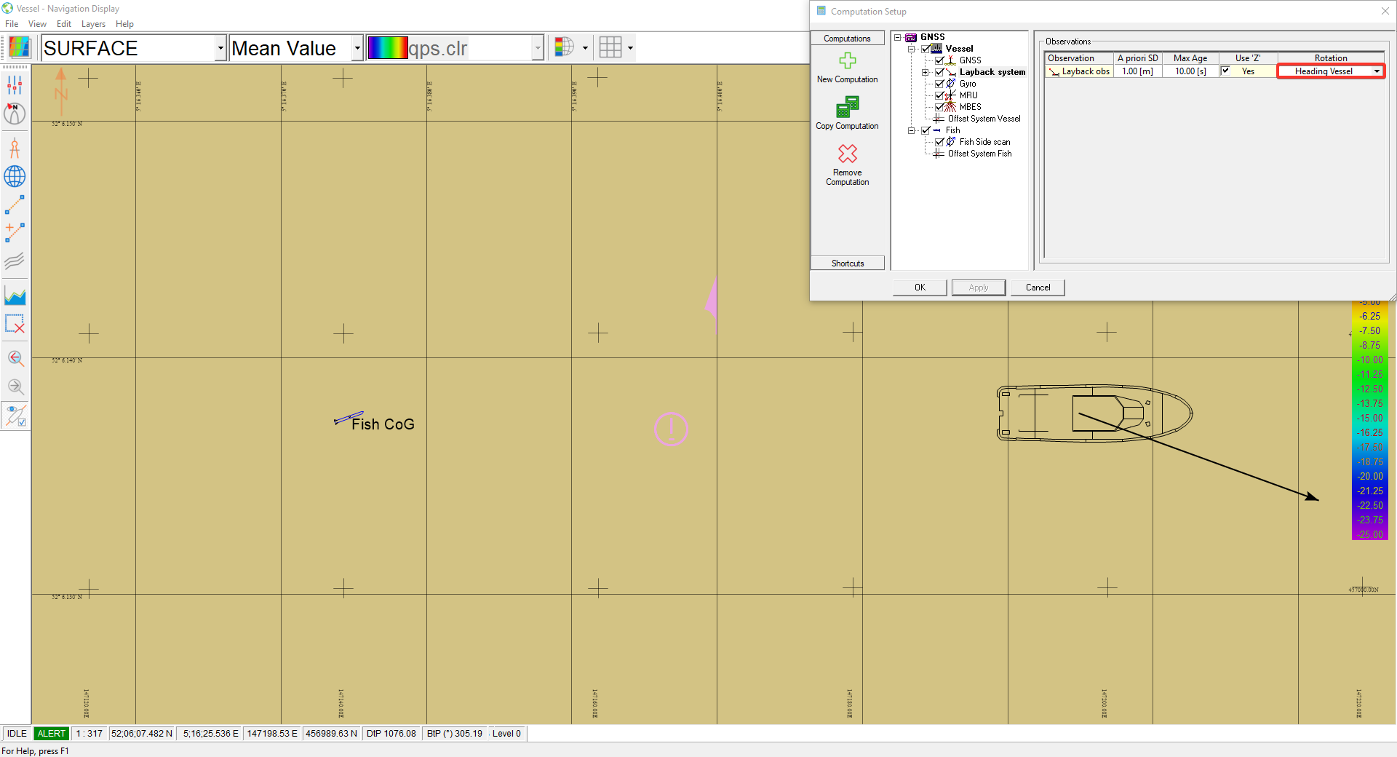Click the Layback obs row icon in Observations

[1054, 71]
